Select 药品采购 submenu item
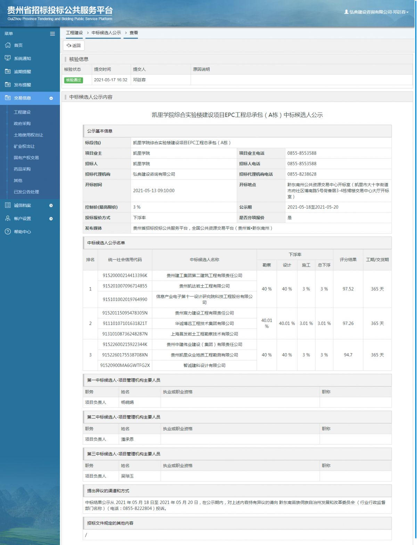This screenshot has height=545, width=417. click(22, 169)
